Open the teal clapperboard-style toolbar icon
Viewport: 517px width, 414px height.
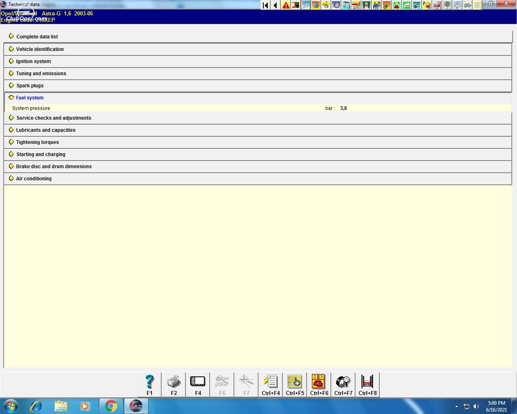point(417,5)
